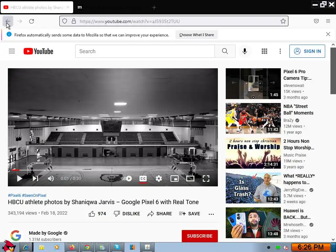Mute the video with the speaker icon
The height and width of the screenshot is (252, 336).
click(51, 178)
